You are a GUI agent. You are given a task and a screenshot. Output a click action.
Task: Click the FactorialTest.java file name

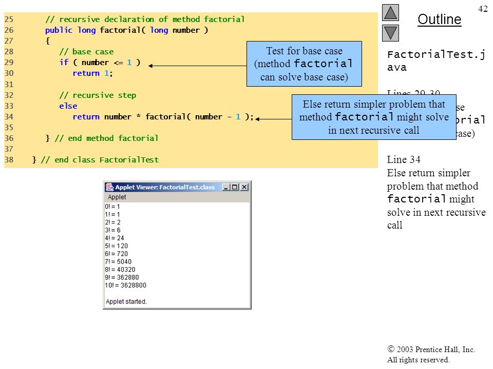click(x=436, y=61)
